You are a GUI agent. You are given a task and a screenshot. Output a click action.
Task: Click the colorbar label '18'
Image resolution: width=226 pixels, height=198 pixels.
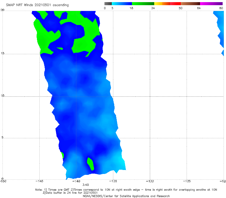[x=131, y=8]
